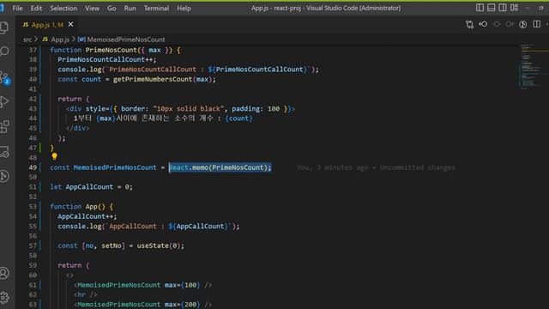Open the GitLens view in activity bar
The width and height of the screenshot is (549, 309).
tap(4, 176)
